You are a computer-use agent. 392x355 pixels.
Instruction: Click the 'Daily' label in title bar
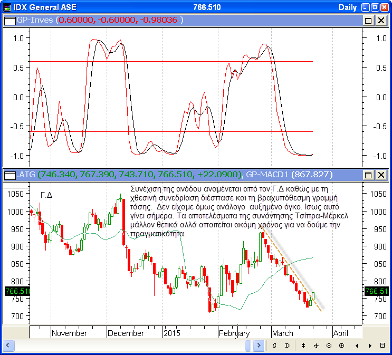(348, 7)
